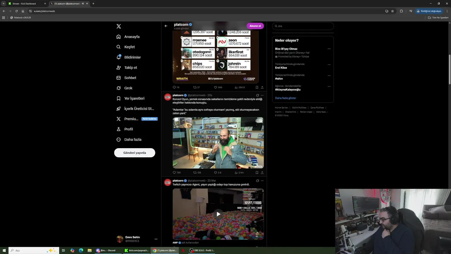Click the browser home button
This screenshot has width=451, height=254.
23,11
